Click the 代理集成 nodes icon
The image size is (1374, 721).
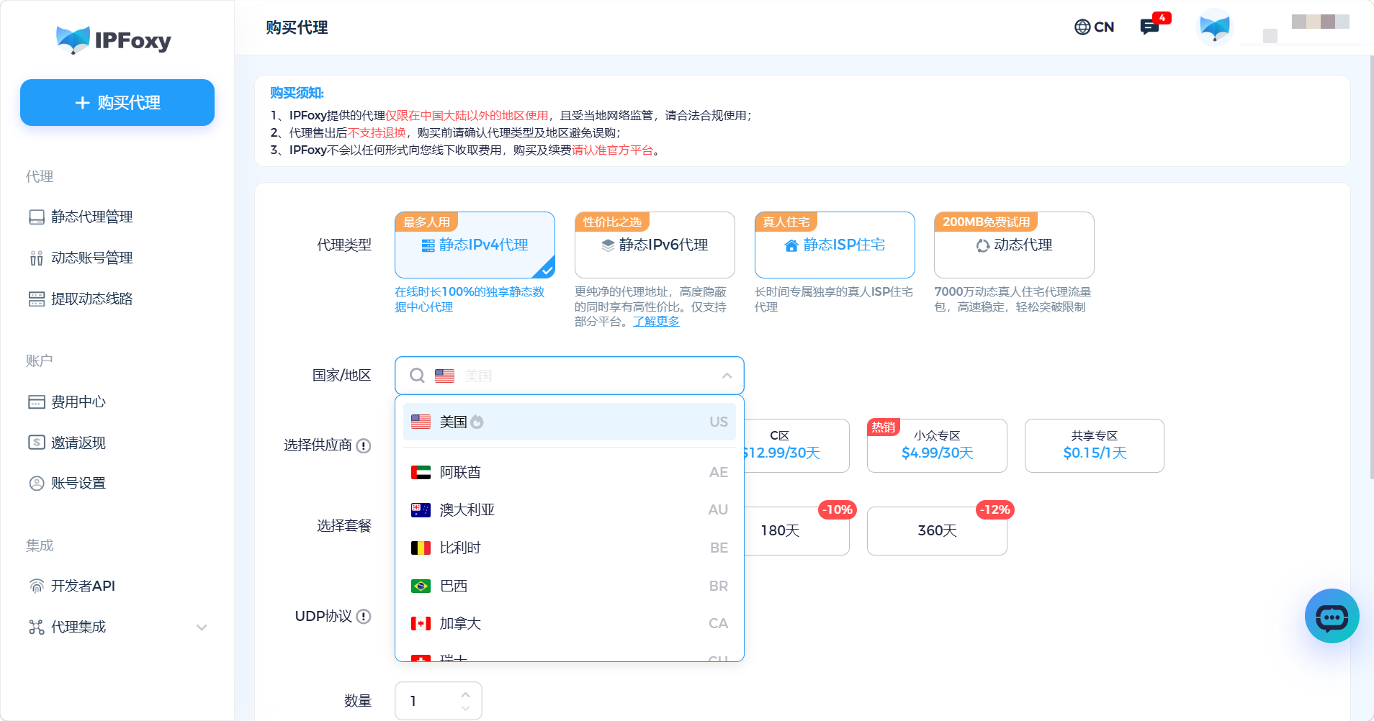[x=37, y=627]
